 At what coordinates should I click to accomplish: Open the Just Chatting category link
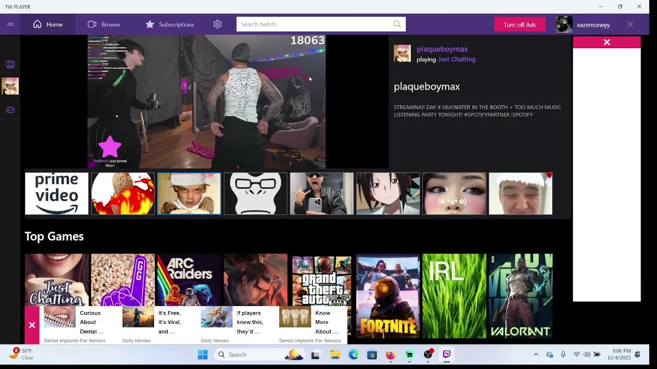point(457,59)
